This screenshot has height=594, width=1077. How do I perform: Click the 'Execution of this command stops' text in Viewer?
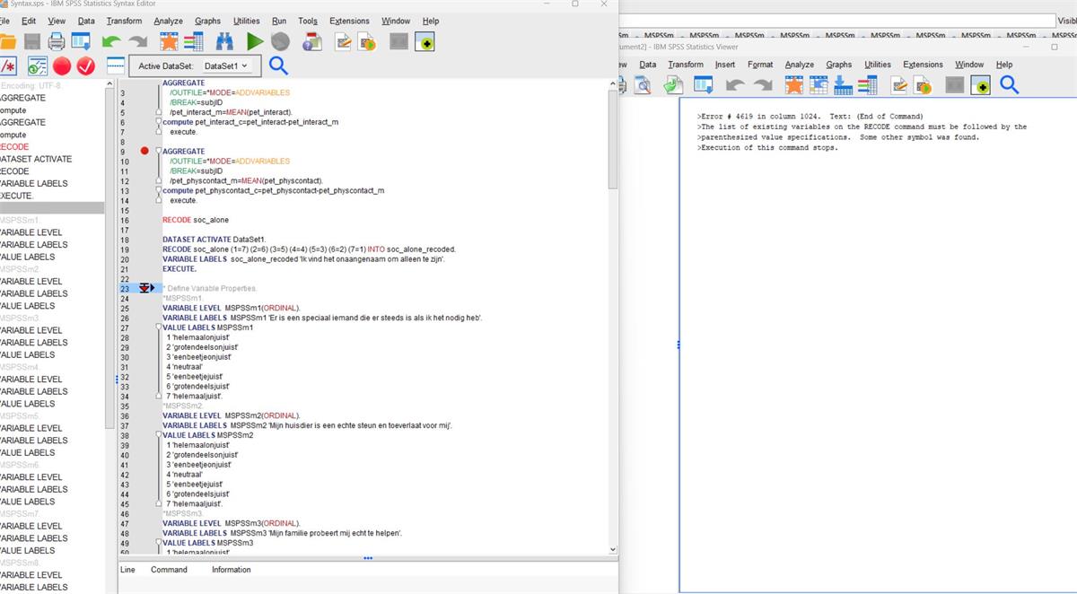(767, 148)
